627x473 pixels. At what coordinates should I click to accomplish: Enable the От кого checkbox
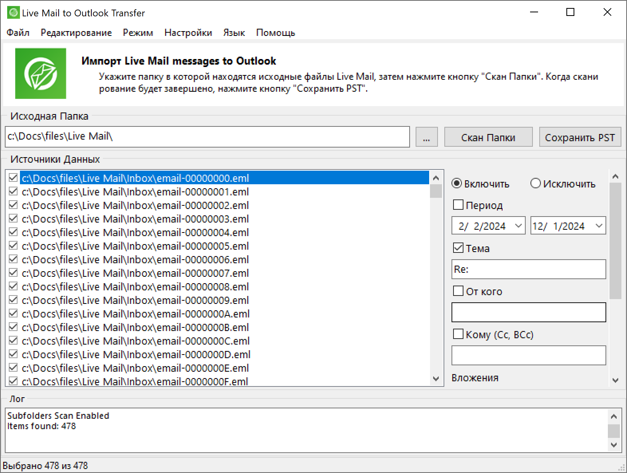458,291
